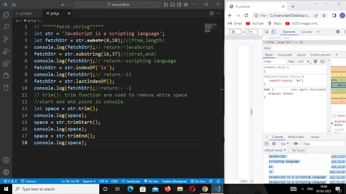Toggle the secondary side bar layout icon
This screenshot has height=194, width=346.
(x=179, y=5)
